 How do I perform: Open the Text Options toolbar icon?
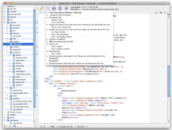tap(48, 8)
